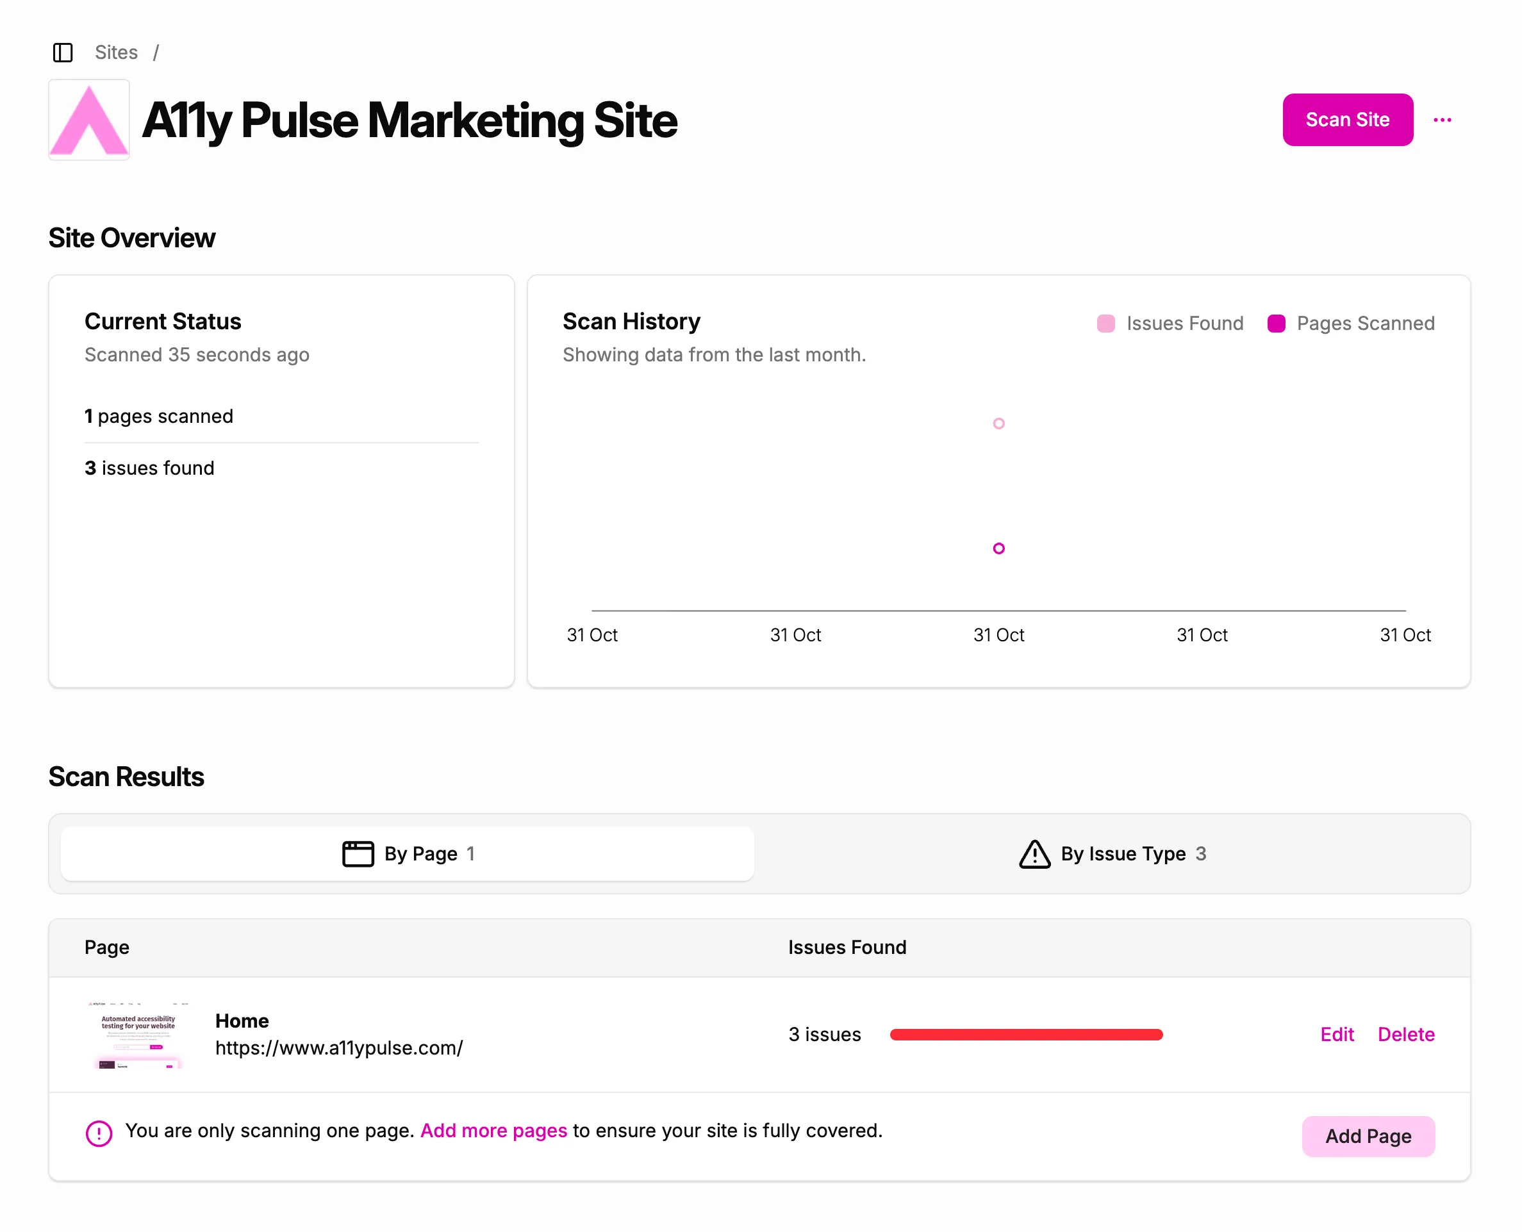The image size is (1522, 1232).
Task: Click the Home page screenshot thumbnail
Action: pos(138,1035)
